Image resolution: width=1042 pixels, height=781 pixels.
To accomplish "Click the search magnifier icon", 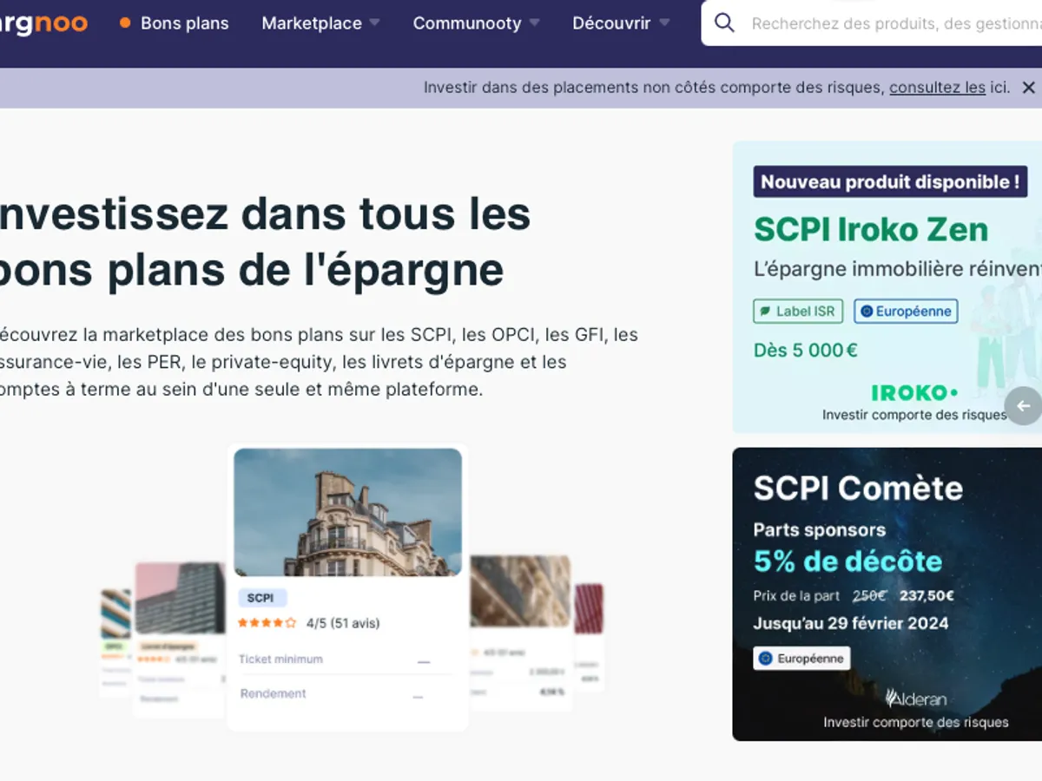I will 724,23.
